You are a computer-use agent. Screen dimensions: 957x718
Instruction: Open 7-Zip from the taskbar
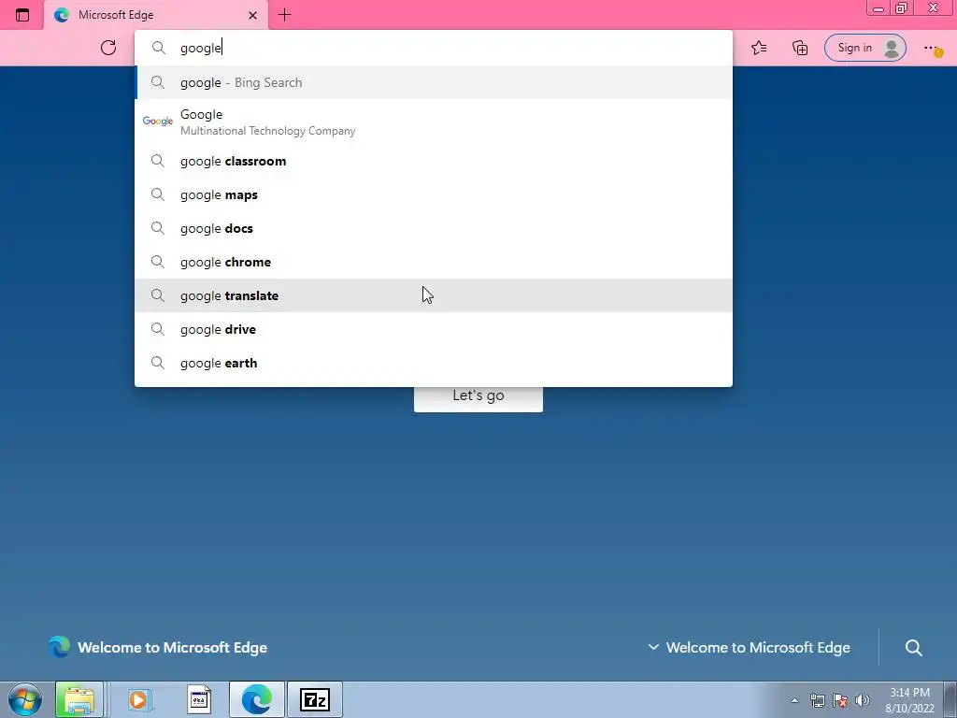click(x=315, y=699)
